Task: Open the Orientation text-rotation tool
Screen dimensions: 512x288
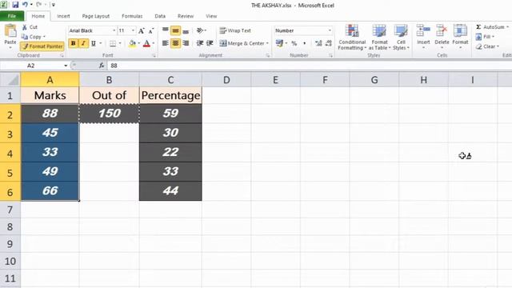Action: (200, 30)
